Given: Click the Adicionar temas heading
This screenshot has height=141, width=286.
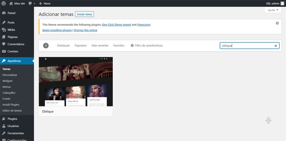Looking at the screenshot, I should click(56, 14).
